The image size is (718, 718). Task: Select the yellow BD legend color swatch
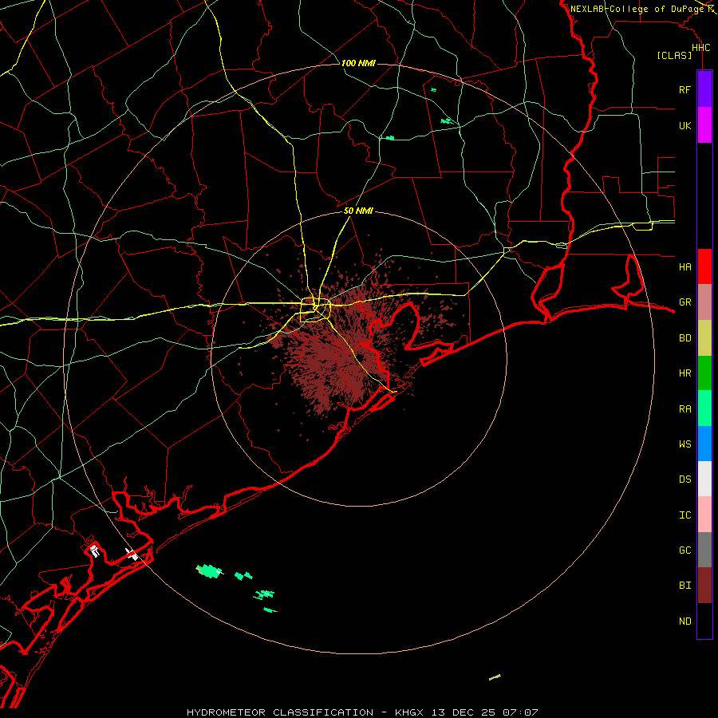[704, 337]
